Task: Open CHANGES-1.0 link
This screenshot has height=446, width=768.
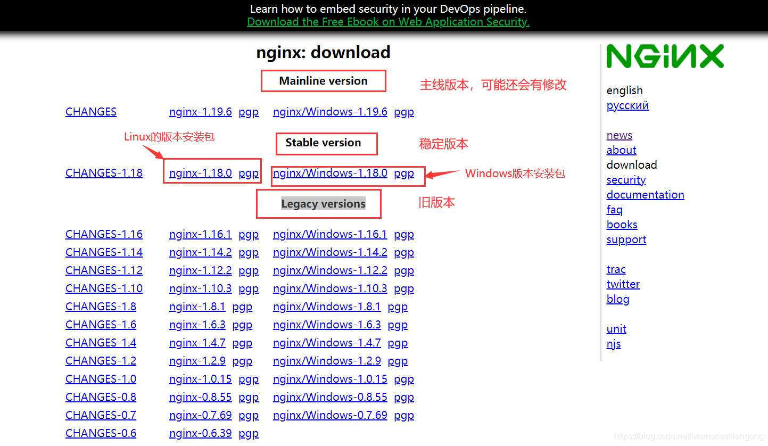Action: (x=101, y=379)
